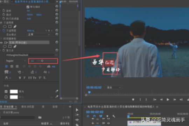
Task: Hide the Text layer with eye icon
Action: pyautogui.click(x=1, y=43)
